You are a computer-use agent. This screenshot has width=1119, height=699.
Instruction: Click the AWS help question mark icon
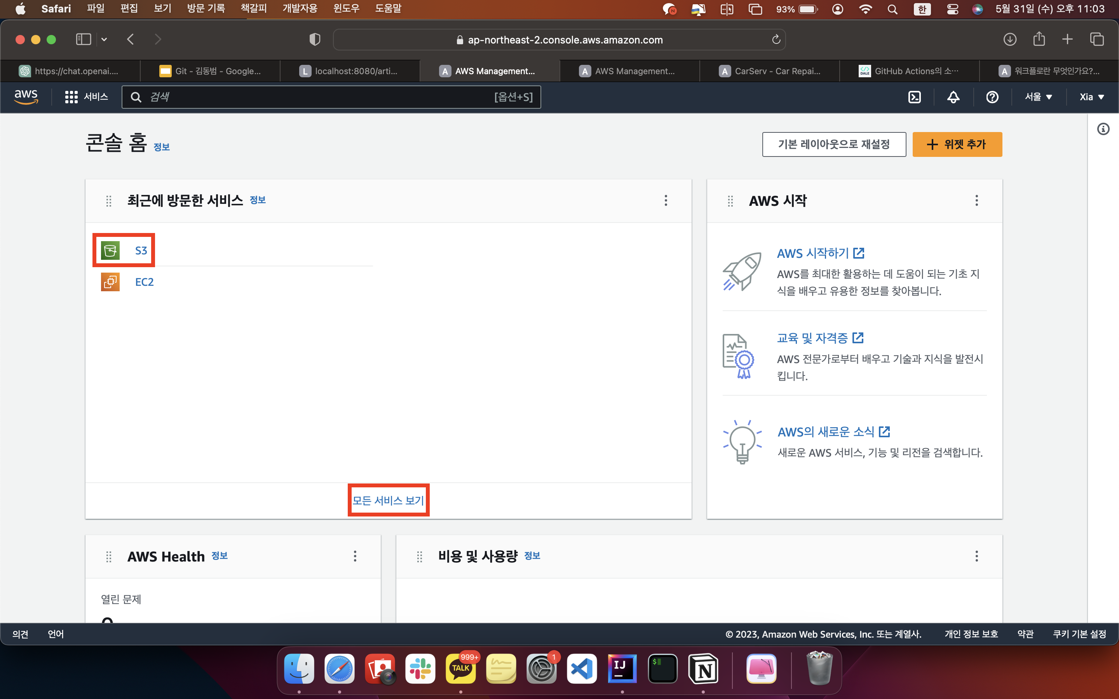pos(992,97)
